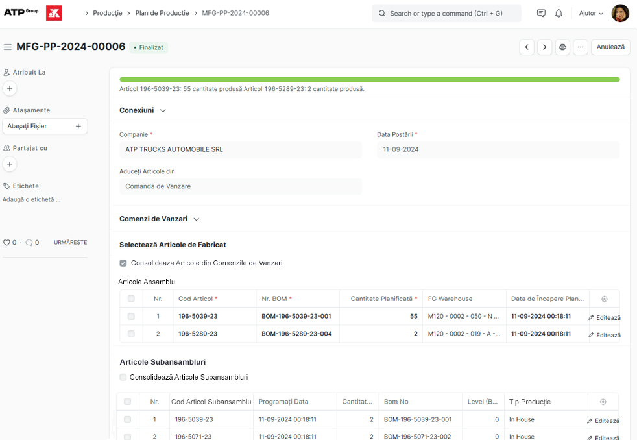The height and width of the screenshot is (440, 637).
Task: Click the sidebar toggle icon beside MFG-PP-2024-00006
Action: (8, 46)
